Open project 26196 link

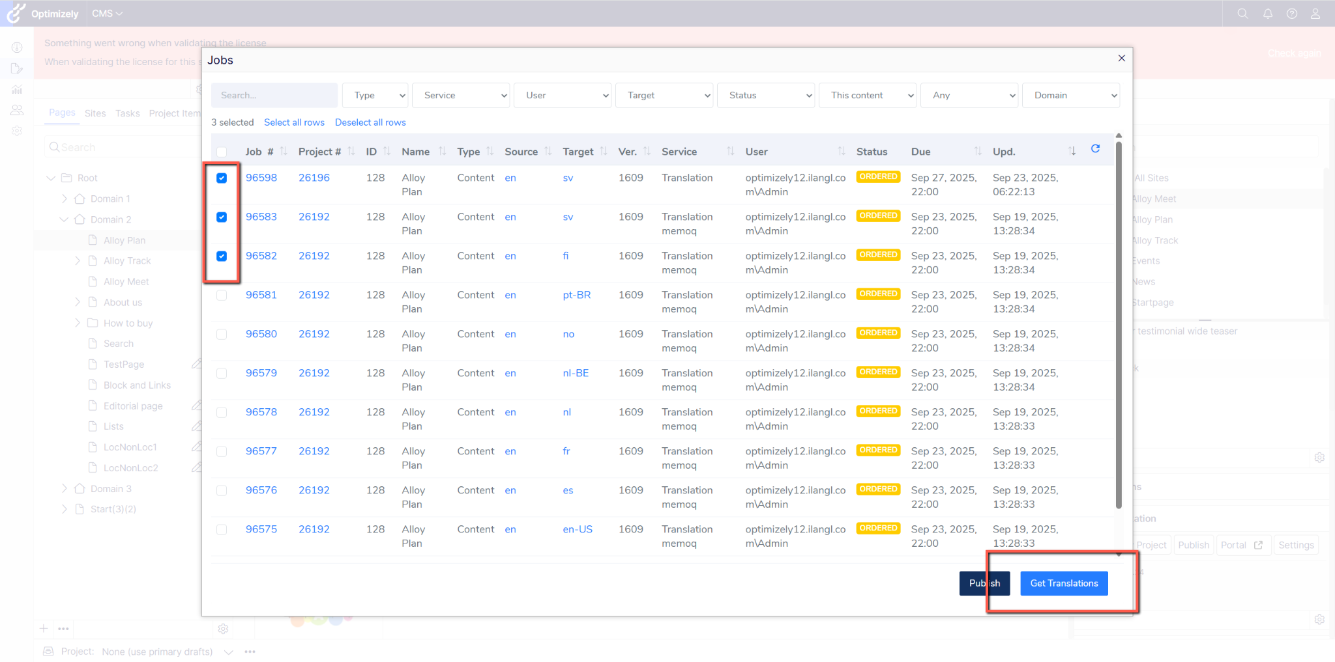click(x=314, y=178)
